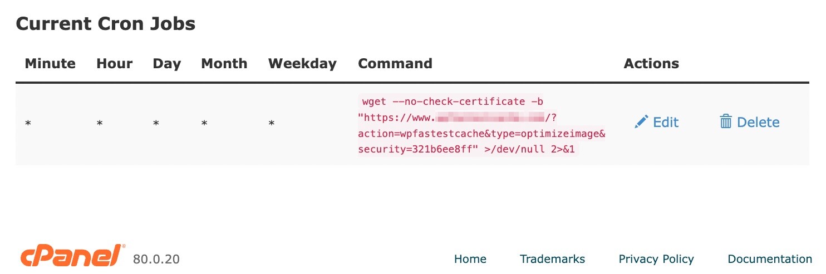Click the Minute column header
Viewport: 826px width, 274px height.
(x=50, y=63)
